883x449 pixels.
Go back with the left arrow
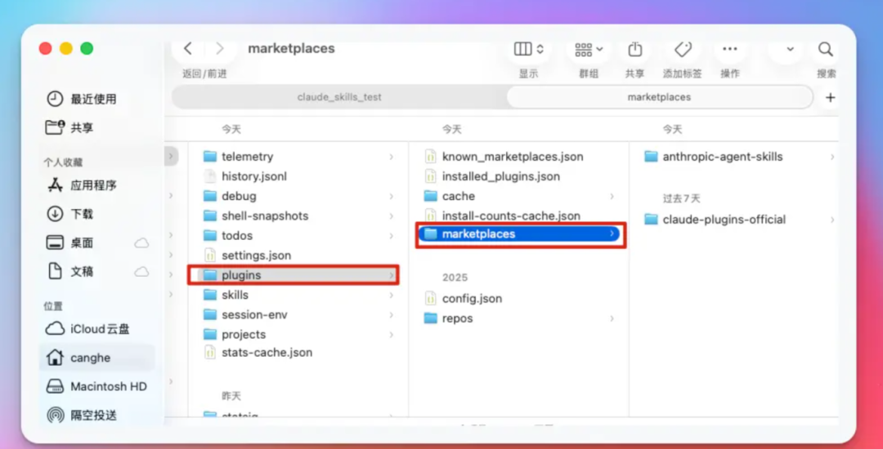188,49
